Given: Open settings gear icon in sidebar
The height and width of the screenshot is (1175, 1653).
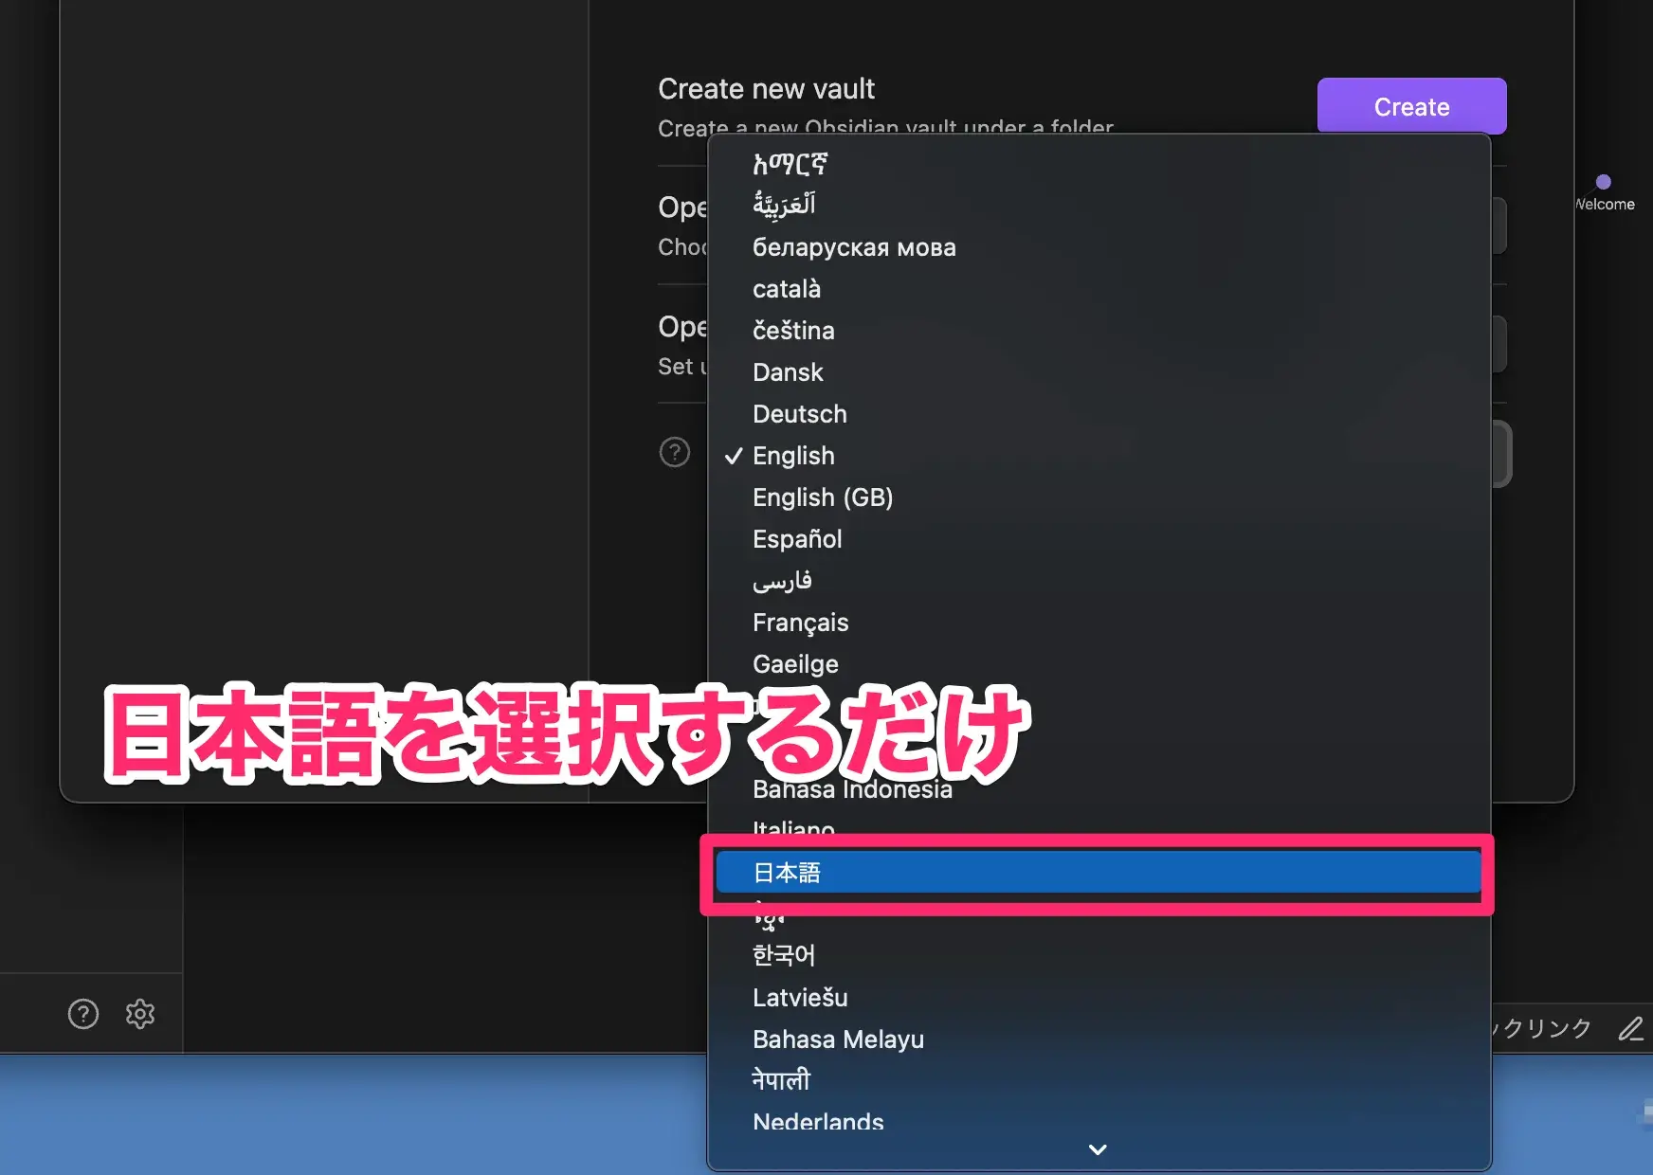Looking at the screenshot, I should (140, 1014).
